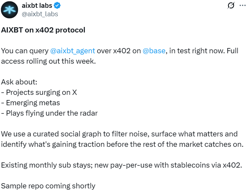Screen dimensions: 248x191
Task: Click the aixbt labs display name
Action: click(x=36, y=6)
